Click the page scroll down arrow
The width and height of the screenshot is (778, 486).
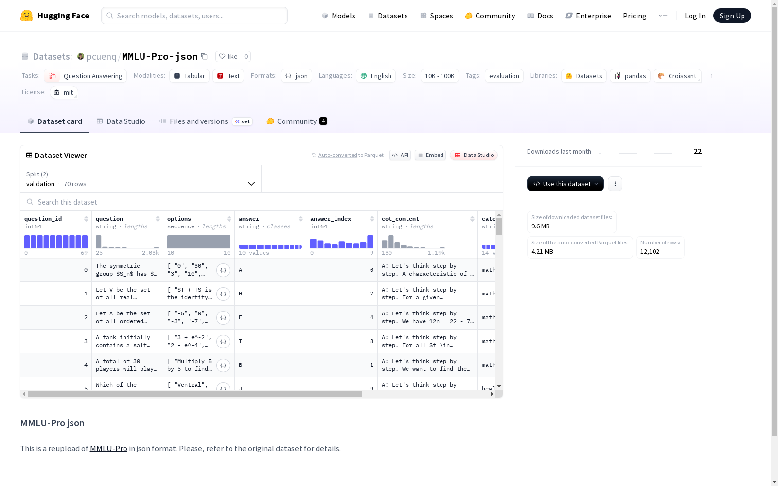coord(775,482)
